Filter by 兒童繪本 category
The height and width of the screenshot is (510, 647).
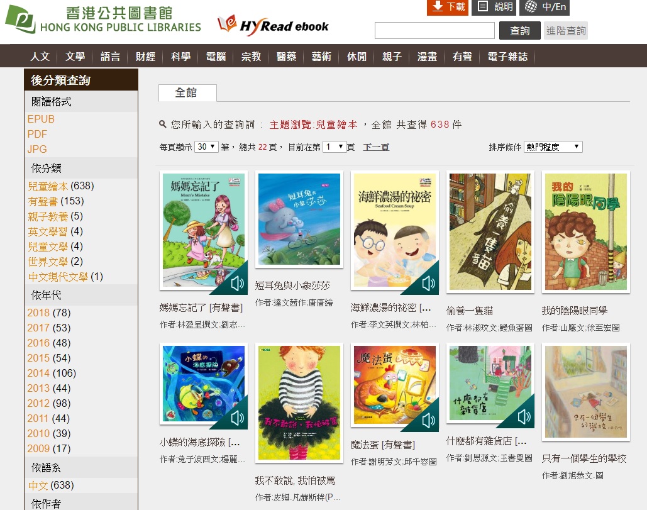pos(48,186)
